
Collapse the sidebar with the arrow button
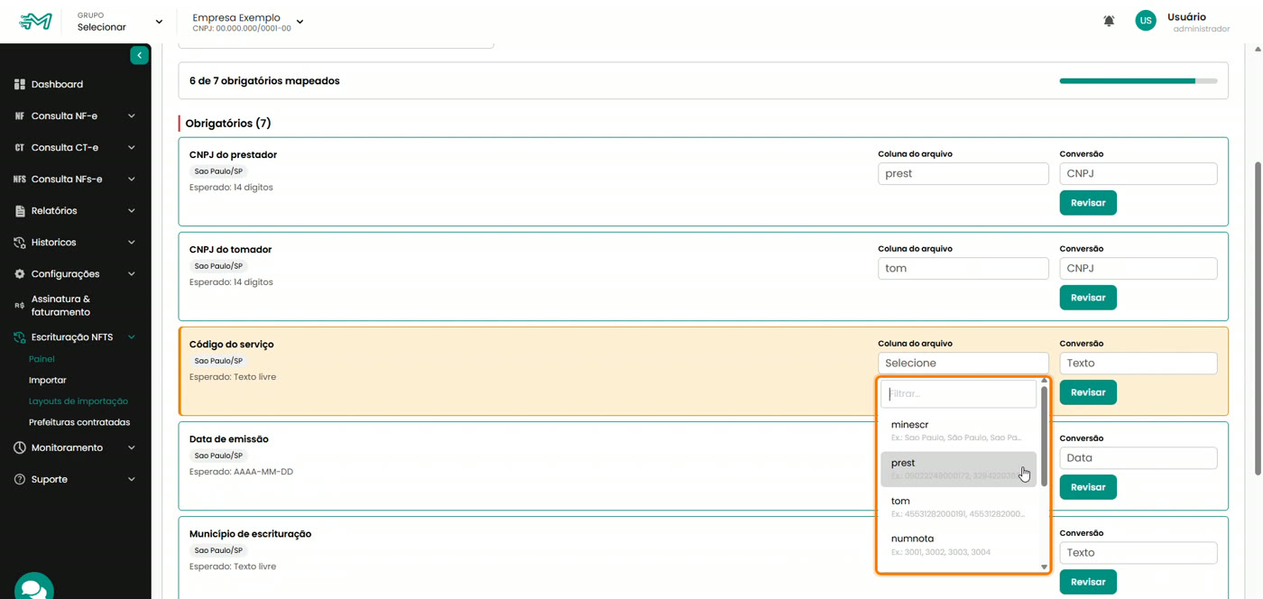click(x=139, y=56)
